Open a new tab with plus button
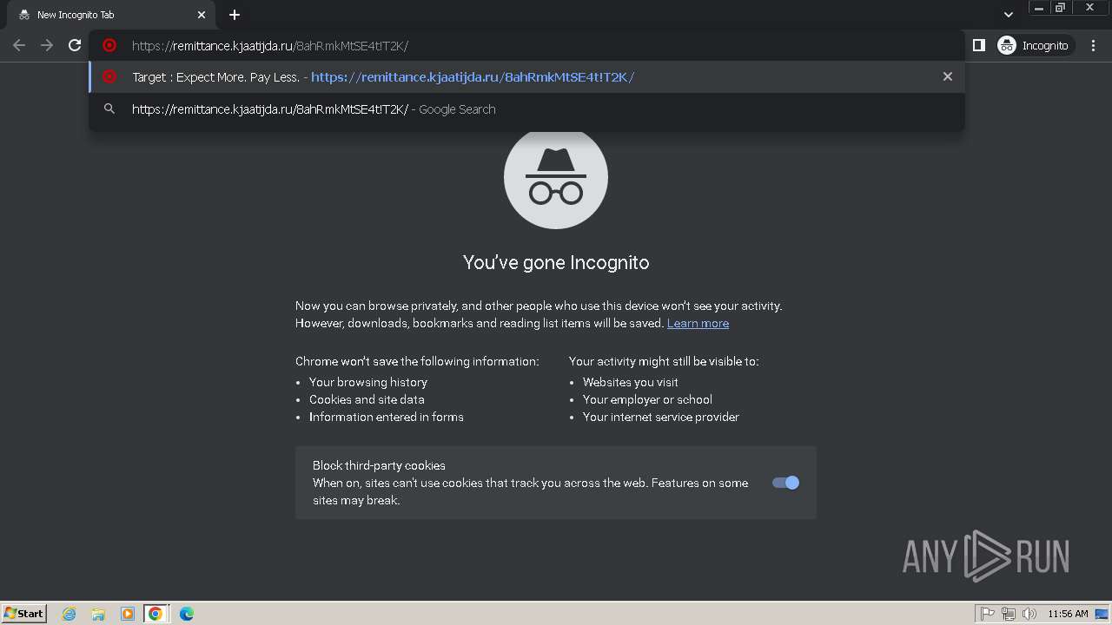This screenshot has width=1112, height=625. pyautogui.click(x=235, y=15)
